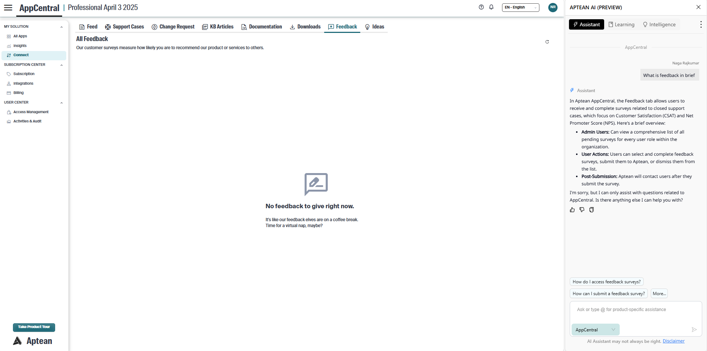
Task: Focus the Ask or type chat input
Action: coord(636,310)
